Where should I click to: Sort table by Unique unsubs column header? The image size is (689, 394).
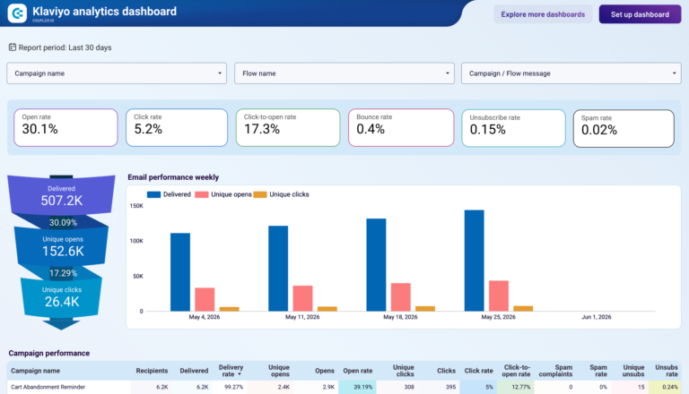coord(633,371)
